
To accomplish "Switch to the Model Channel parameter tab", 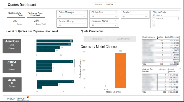I will [123, 39].
